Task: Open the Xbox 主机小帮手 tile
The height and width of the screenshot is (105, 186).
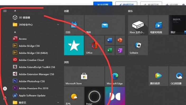Action: 138,25
